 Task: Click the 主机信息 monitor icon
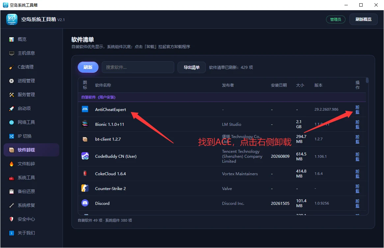click(12, 53)
